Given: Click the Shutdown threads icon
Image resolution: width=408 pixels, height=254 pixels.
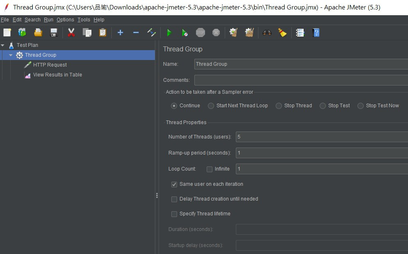Looking at the screenshot, I should (216, 32).
